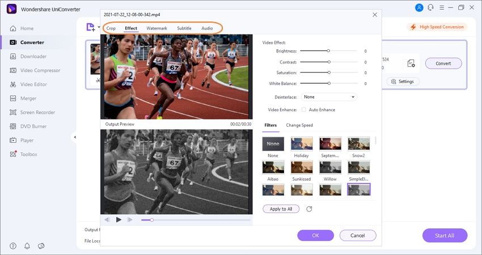The image size is (482, 255).
Task: Apply the September filter
Action: point(330,144)
